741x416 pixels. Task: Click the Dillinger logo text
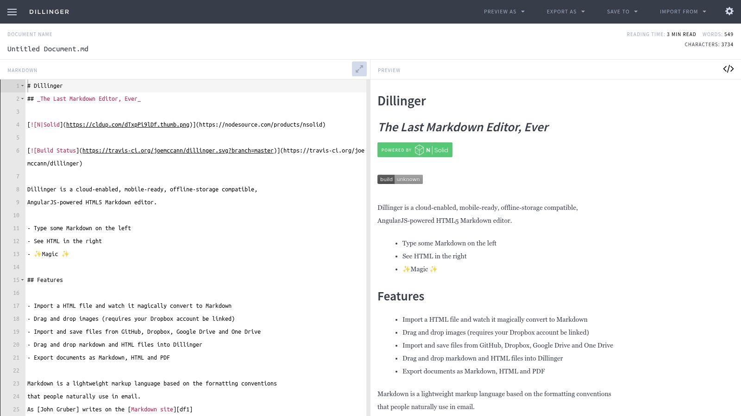tap(49, 12)
